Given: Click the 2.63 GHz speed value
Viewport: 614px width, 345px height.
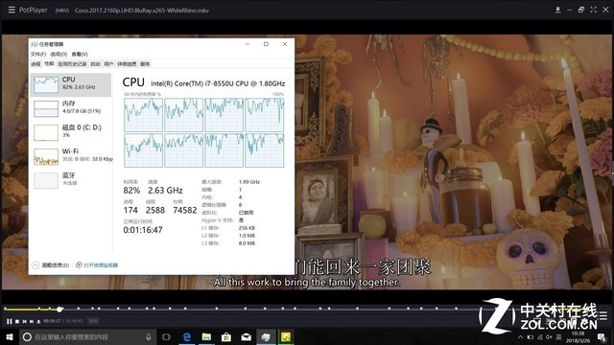Looking at the screenshot, I should pos(165,191).
